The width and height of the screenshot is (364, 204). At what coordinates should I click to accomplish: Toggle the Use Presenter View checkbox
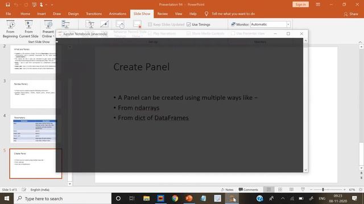pyautogui.click(x=233, y=33)
